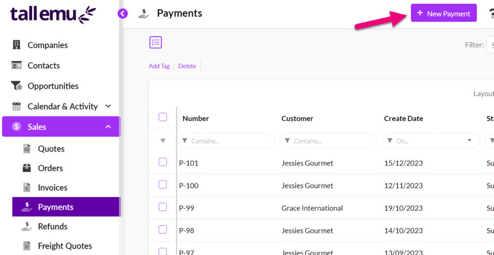Viewport: 494px width, 255px height.
Task: Click the Delete link
Action: coord(187,66)
